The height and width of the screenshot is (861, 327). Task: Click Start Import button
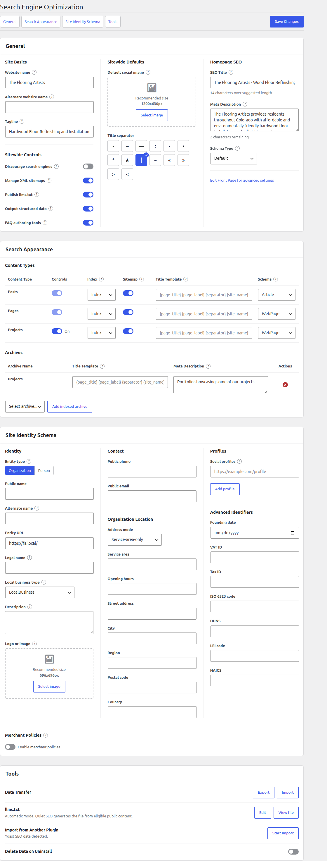click(x=283, y=833)
